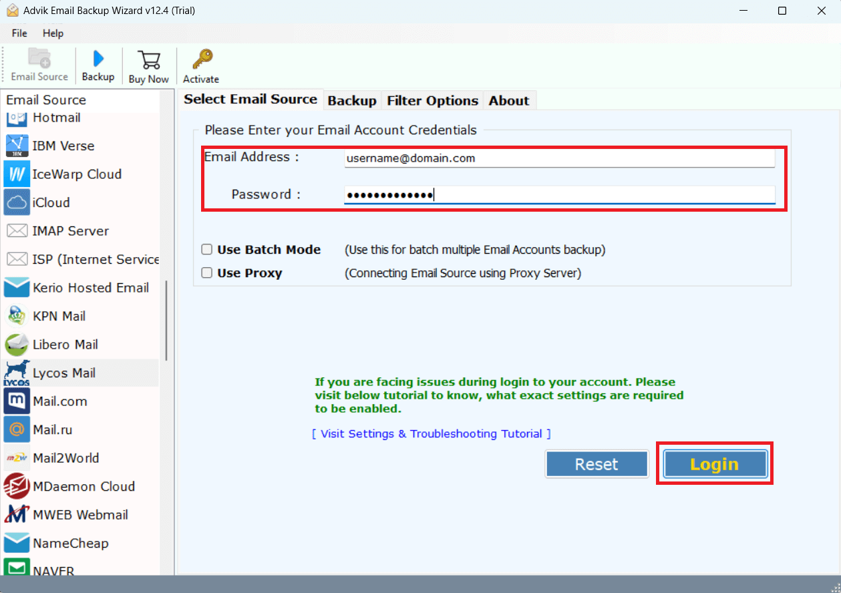Image resolution: width=841 pixels, height=593 pixels.
Task: Pick the MWEB Webmail icon
Action: (x=17, y=515)
